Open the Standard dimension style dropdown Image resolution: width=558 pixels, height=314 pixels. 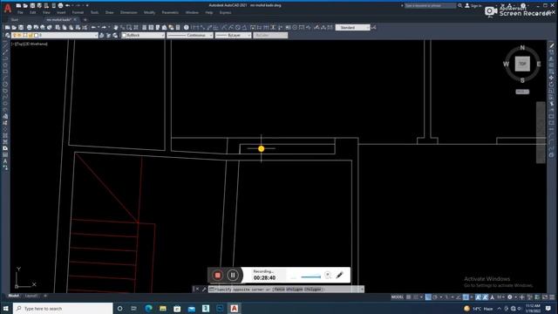352,27
